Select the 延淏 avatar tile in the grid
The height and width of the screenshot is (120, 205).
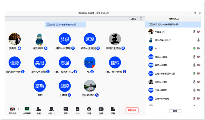coord(90,39)
